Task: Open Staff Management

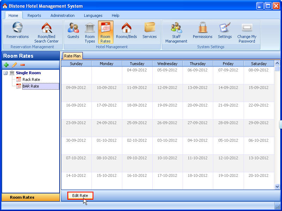Action: (x=176, y=31)
